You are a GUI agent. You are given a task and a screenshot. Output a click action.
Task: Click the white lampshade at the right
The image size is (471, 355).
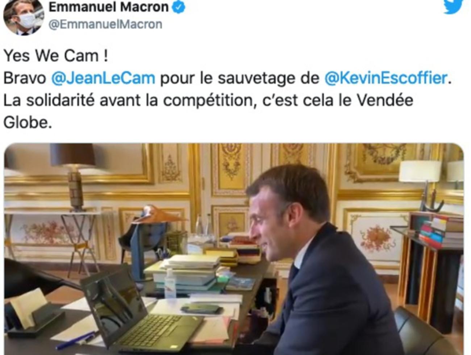pos(420,171)
